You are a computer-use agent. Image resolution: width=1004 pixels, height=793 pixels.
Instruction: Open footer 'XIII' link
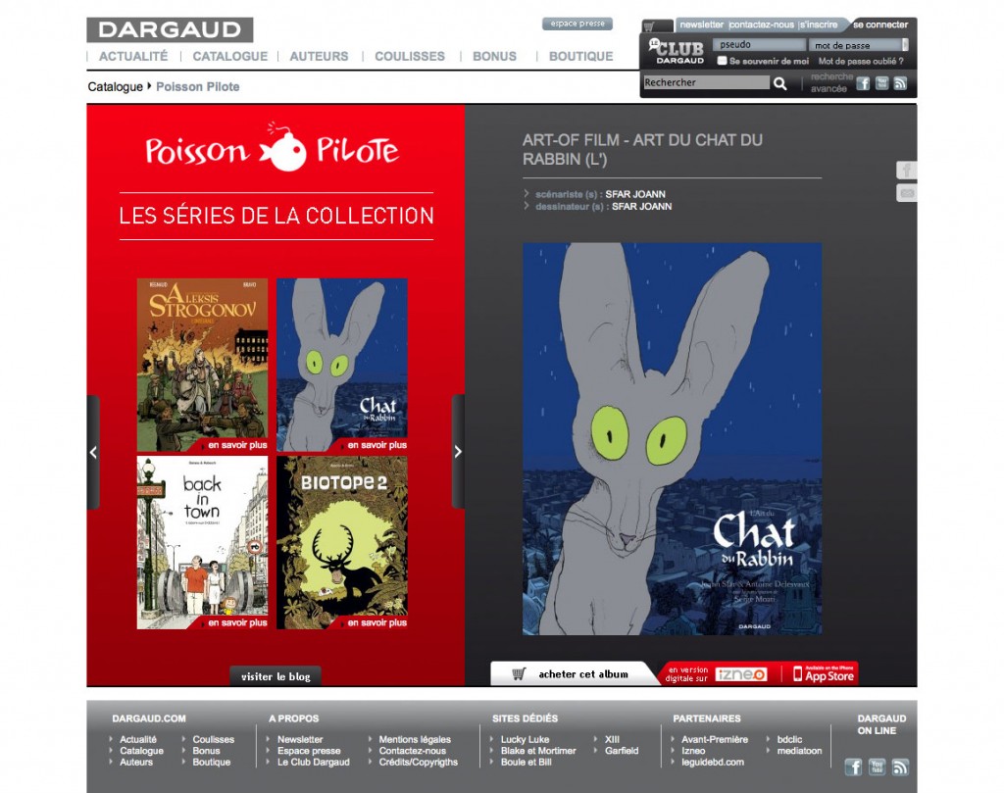[612, 739]
